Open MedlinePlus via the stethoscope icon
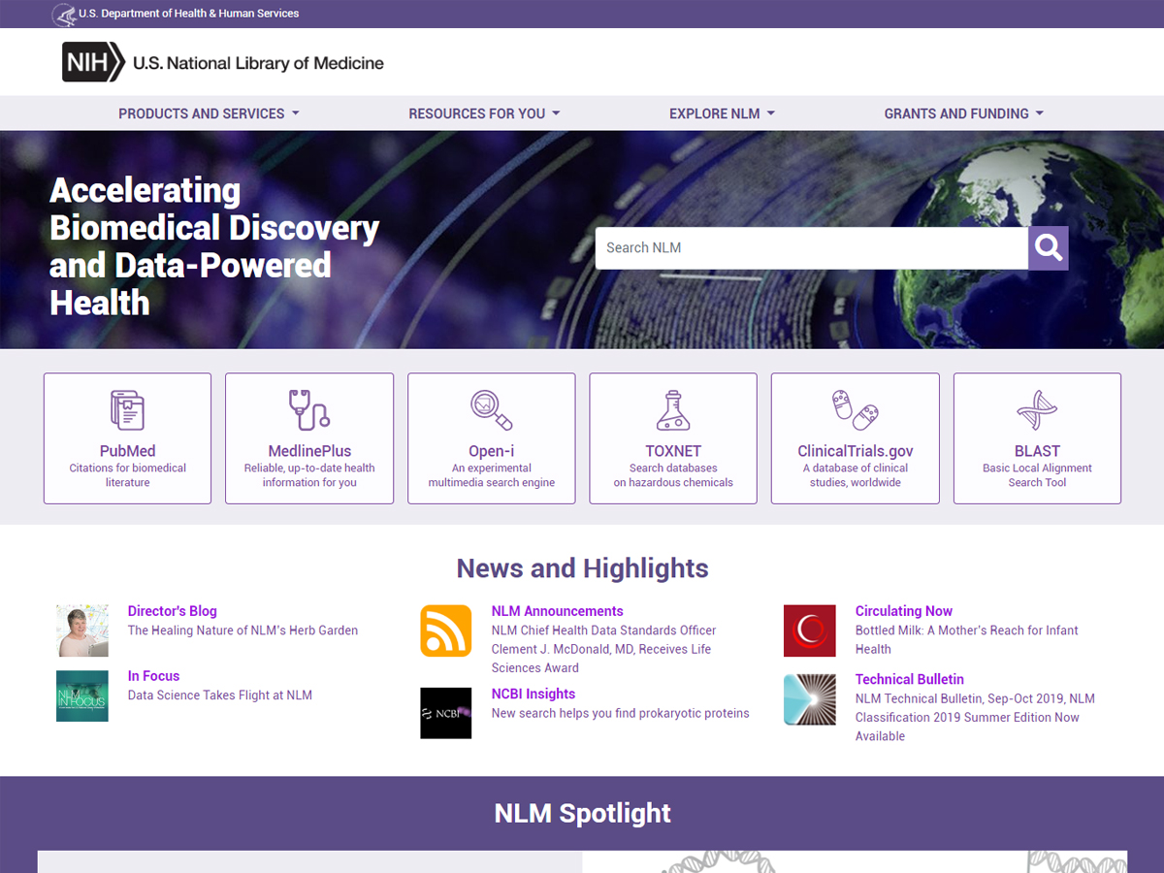1164x873 pixels. (309, 409)
